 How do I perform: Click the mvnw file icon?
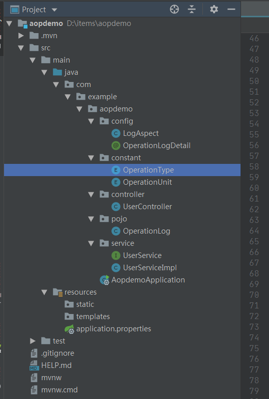coord(34,378)
